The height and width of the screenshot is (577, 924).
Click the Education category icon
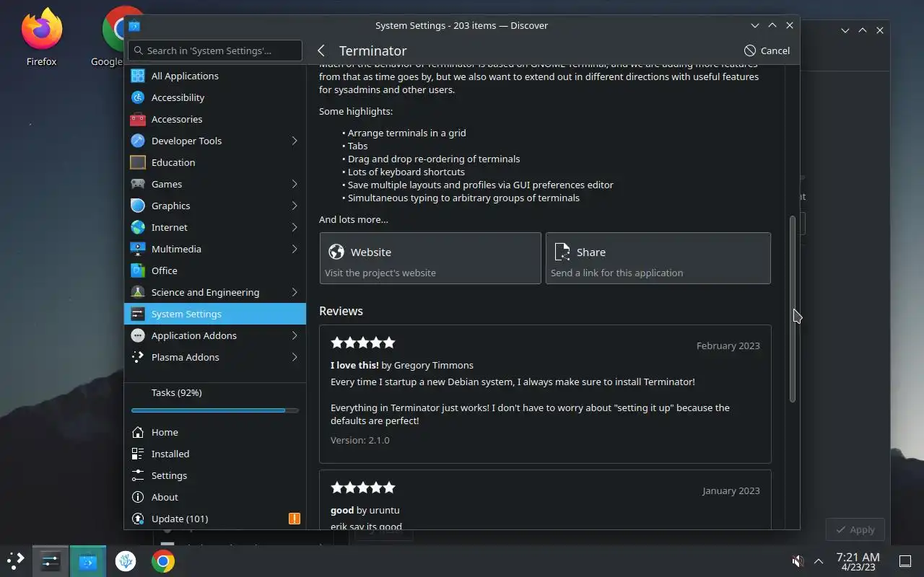[138, 162]
